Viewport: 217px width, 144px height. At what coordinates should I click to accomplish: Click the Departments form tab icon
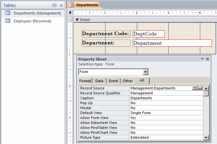click(71, 5)
